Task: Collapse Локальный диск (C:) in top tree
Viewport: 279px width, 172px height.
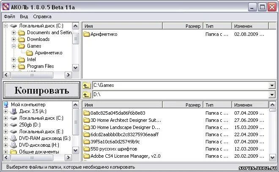Action: (x=5, y=26)
